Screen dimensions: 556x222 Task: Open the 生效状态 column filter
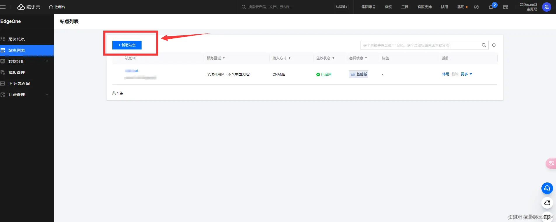click(333, 58)
